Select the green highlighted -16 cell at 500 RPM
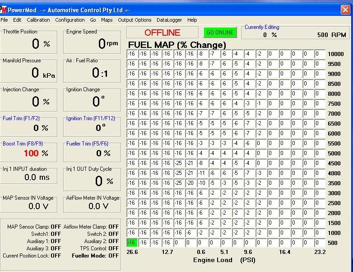This screenshot has width=353, height=272. pyautogui.click(x=132, y=243)
